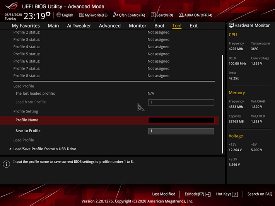The width and height of the screenshot is (275, 206).
Task: Click the Hardware Monitor screen icon
Action: (x=231, y=26)
